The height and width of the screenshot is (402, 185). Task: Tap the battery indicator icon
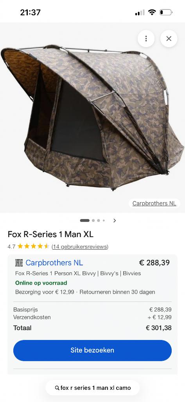tap(166, 12)
